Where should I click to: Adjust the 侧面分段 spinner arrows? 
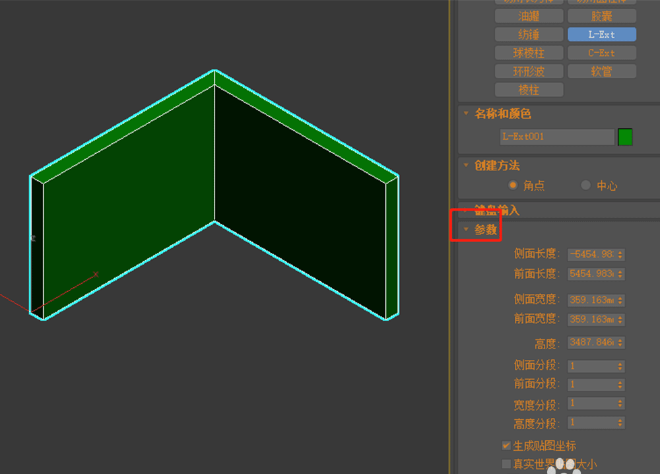[x=620, y=366]
